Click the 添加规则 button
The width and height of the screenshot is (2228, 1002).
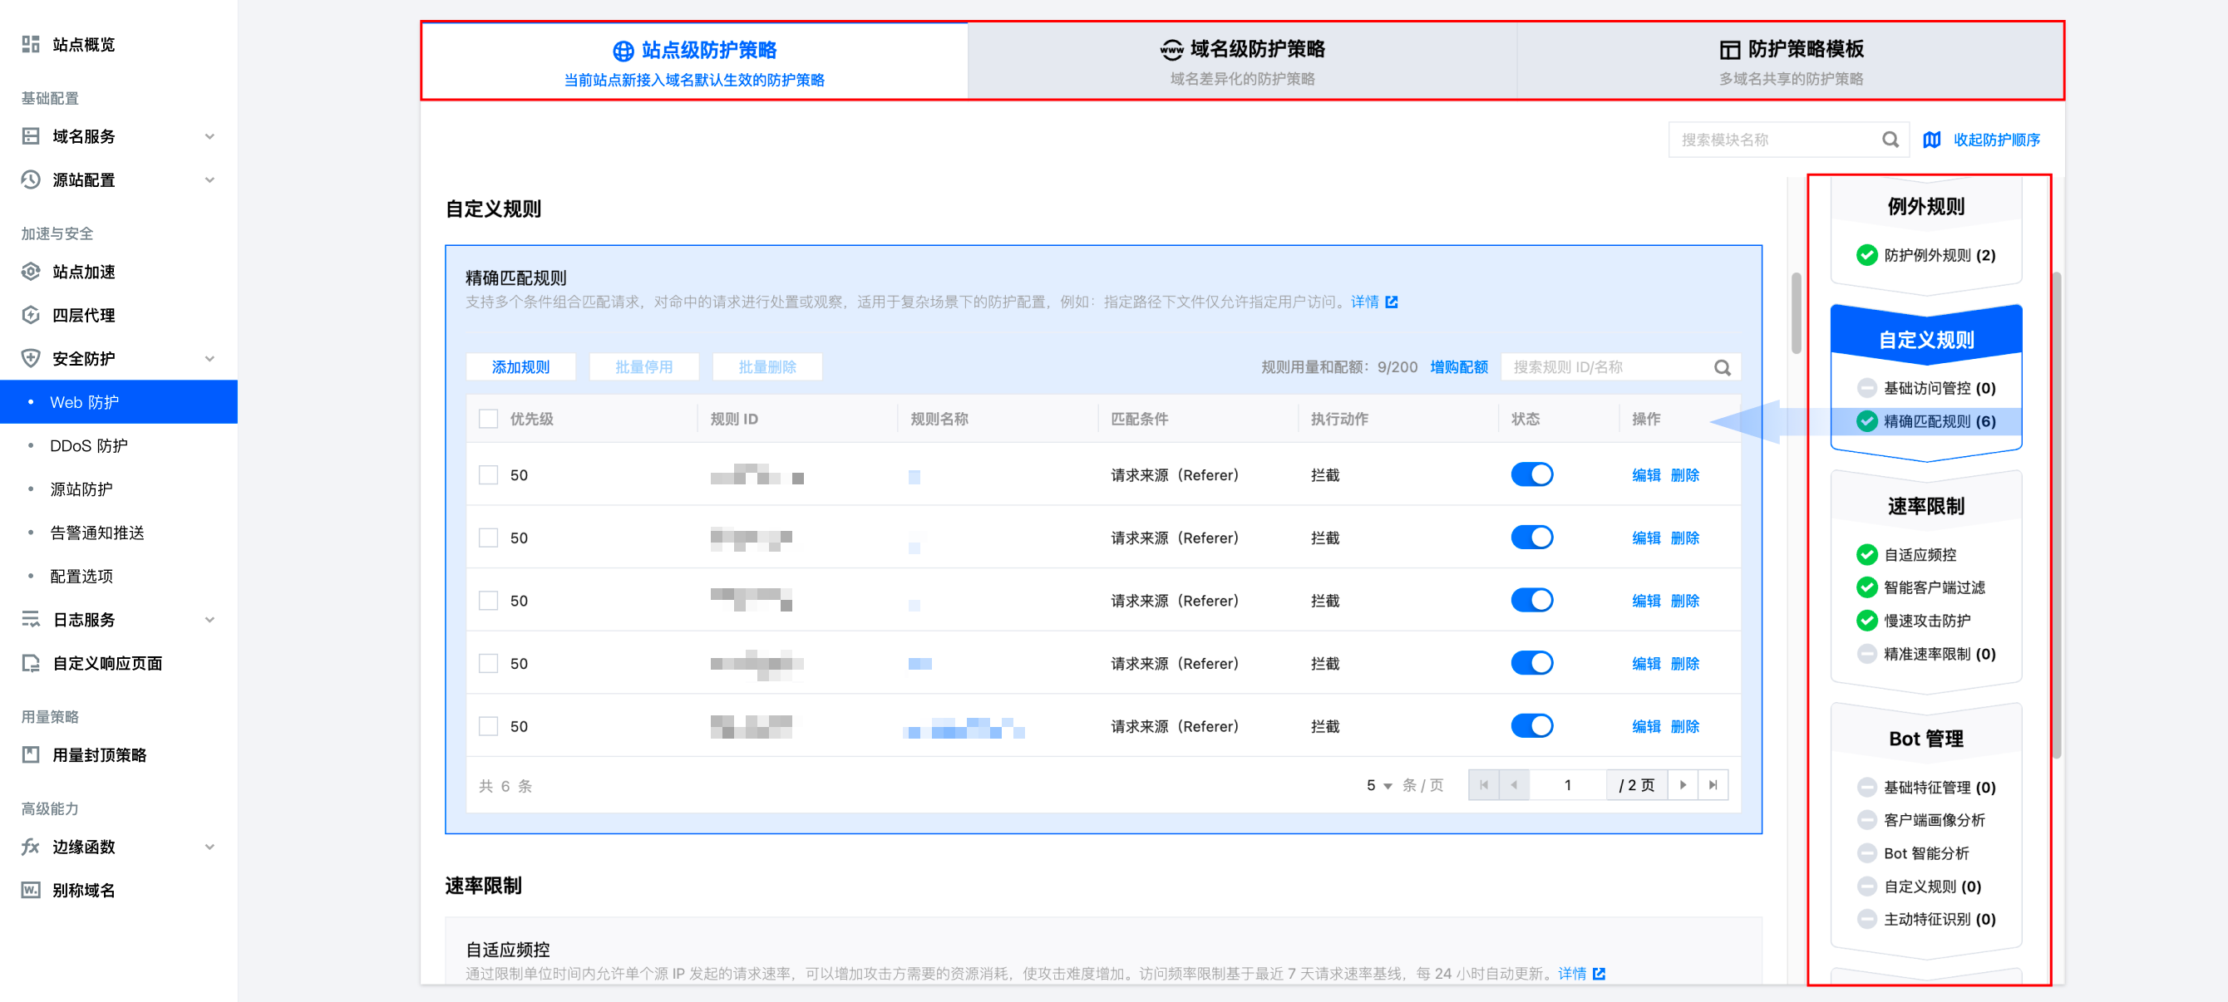coord(520,366)
